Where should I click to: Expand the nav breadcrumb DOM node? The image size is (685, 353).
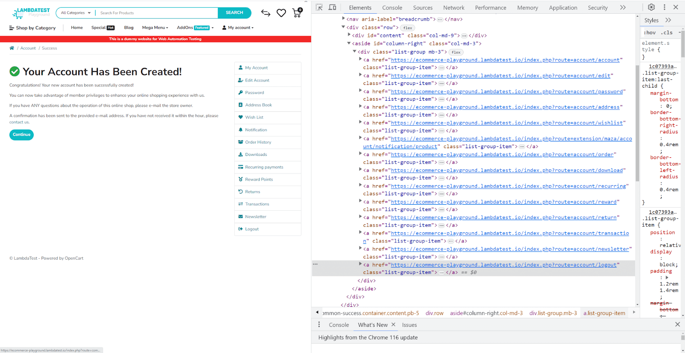[343, 19]
